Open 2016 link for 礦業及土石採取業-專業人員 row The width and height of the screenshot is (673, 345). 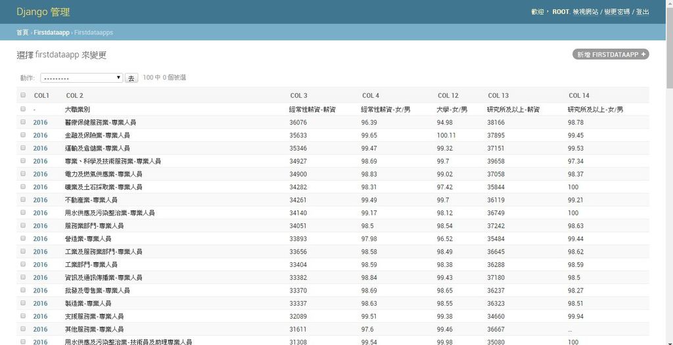point(40,187)
